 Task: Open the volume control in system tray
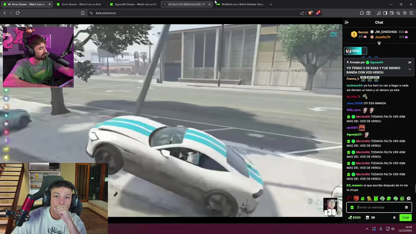click(x=393, y=229)
